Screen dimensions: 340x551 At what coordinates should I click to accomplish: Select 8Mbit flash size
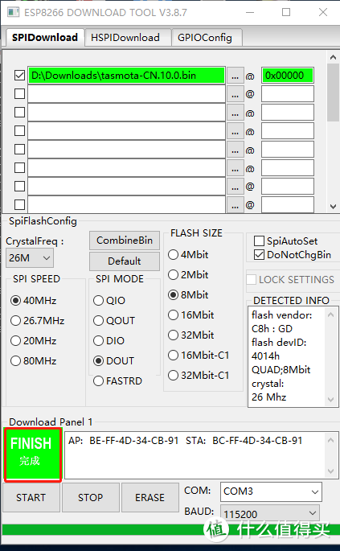[x=188, y=294]
